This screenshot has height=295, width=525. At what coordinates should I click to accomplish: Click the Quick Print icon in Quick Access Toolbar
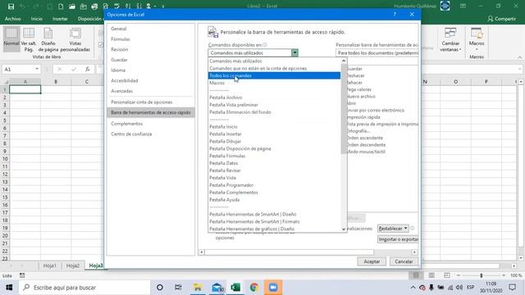94,7
